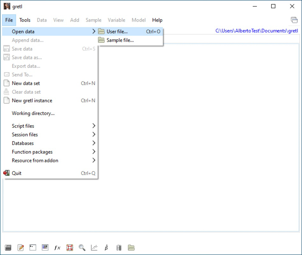Click the beta-hat model icon
Viewport: 302px width, 255px height.
[106, 247]
